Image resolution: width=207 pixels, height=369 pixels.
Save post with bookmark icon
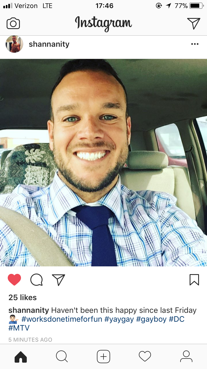(x=194, y=280)
